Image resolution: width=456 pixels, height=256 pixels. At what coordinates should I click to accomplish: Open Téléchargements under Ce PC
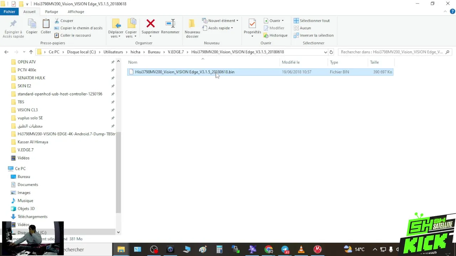[32, 217]
